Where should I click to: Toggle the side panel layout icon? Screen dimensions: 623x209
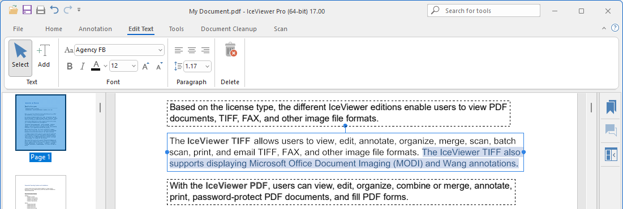[x=611, y=155]
